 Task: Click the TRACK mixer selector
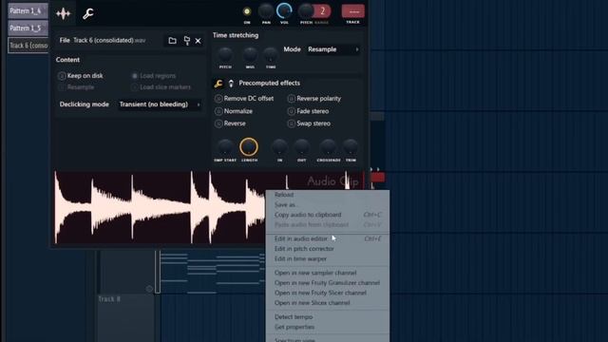click(352, 11)
